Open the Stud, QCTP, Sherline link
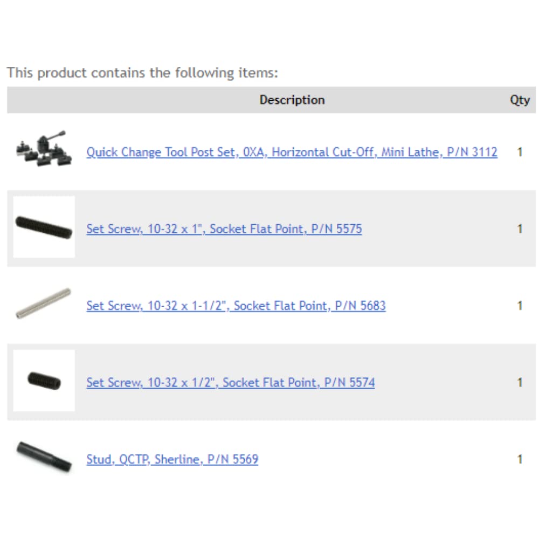This screenshot has width=539, height=539. click(172, 460)
